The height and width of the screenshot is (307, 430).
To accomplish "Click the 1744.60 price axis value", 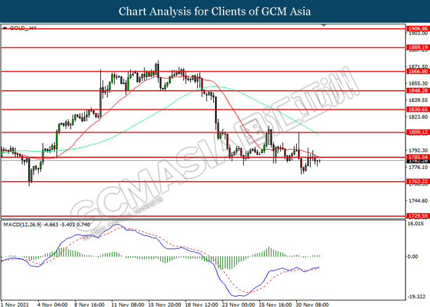I will (x=418, y=201).
